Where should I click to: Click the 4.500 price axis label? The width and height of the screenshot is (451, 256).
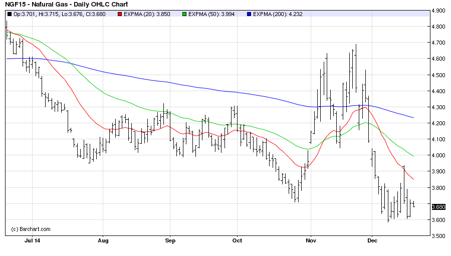(x=438, y=75)
